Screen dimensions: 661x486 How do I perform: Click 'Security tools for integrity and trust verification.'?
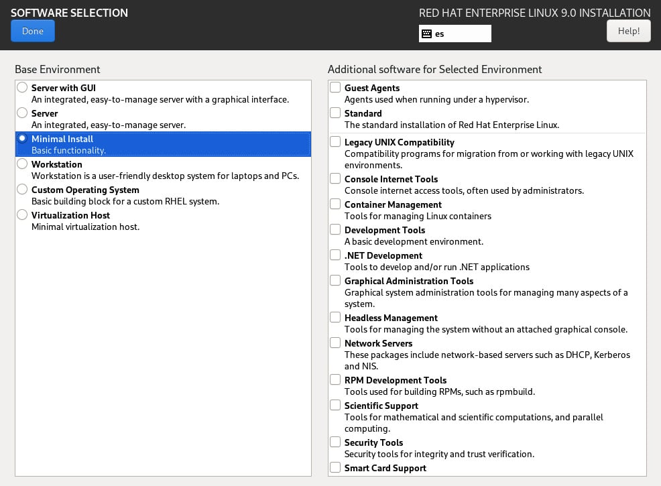point(439,454)
